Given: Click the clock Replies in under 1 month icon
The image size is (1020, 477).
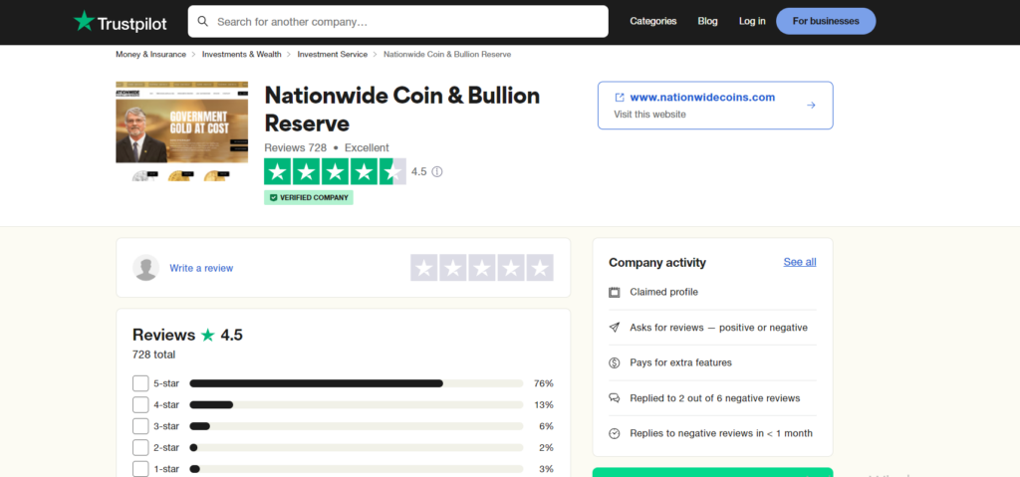Looking at the screenshot, I should 614,433.
